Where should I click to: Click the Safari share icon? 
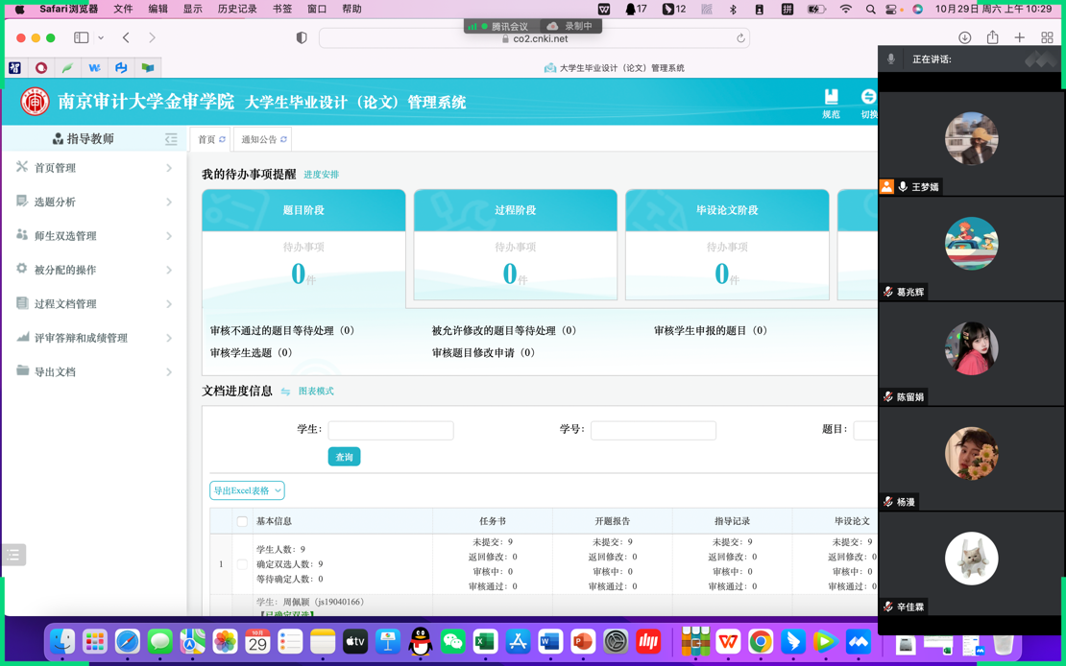coord(992,37)
